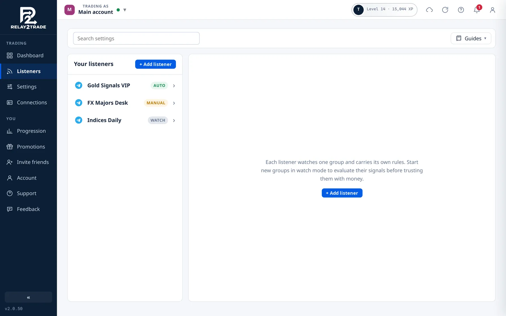Screen dimensions: 506x316
Task: Open the cloud sync status icon
Action: pos(429,10)
